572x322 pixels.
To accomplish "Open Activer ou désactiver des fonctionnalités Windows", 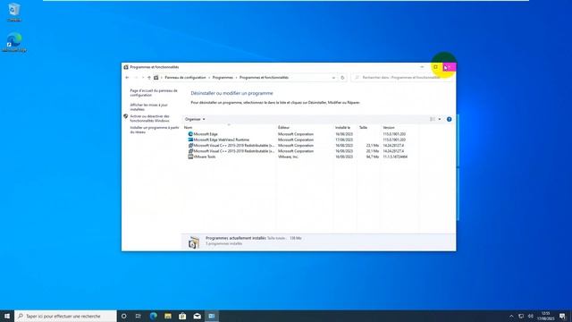I will tap(150, 118).
